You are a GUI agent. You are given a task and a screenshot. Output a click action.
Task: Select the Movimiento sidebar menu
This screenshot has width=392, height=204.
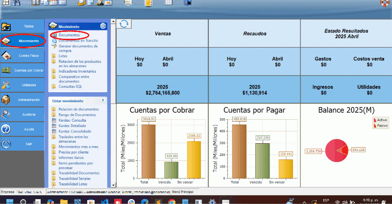pyautogui.click(x=23, y=41)
